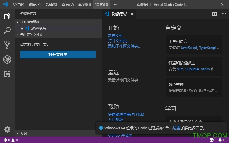229x143 pixels.
Task: Split the editor with split icon
Action: (x=214, y=14)
